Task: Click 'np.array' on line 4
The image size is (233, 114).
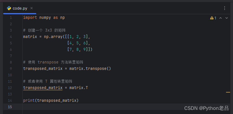Action: click(x=53, y=37)
